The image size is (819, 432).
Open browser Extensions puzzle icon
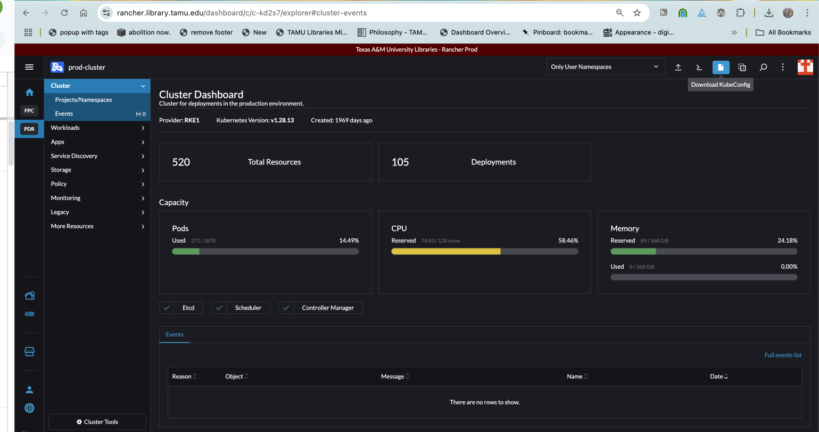(740, 13)
